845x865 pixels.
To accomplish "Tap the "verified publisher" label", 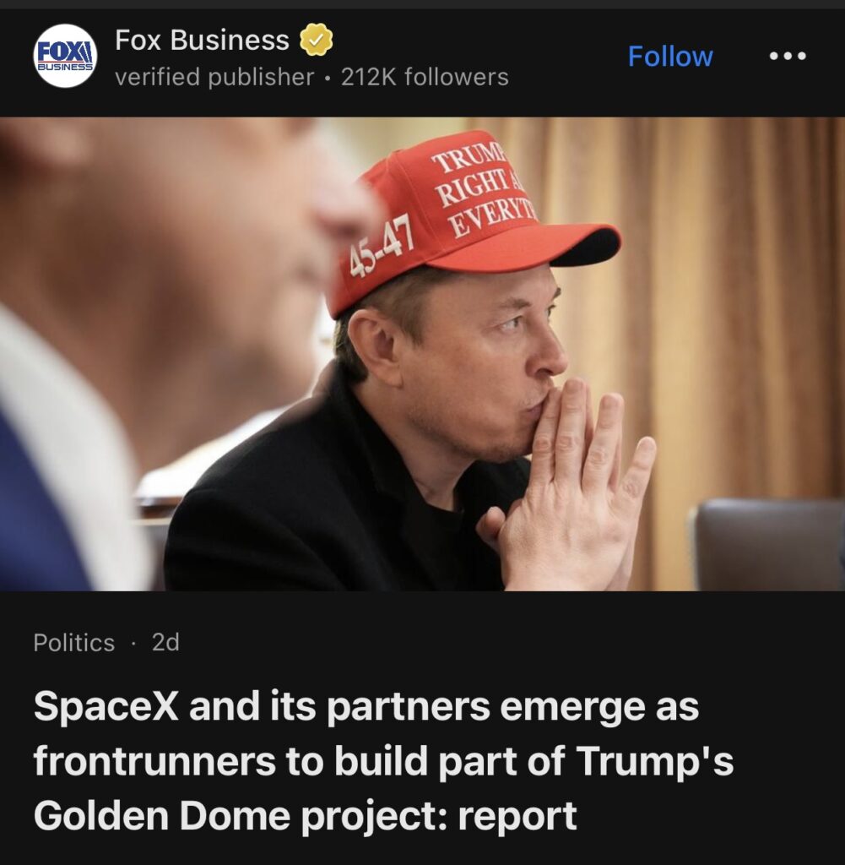I will pos(214,77).
